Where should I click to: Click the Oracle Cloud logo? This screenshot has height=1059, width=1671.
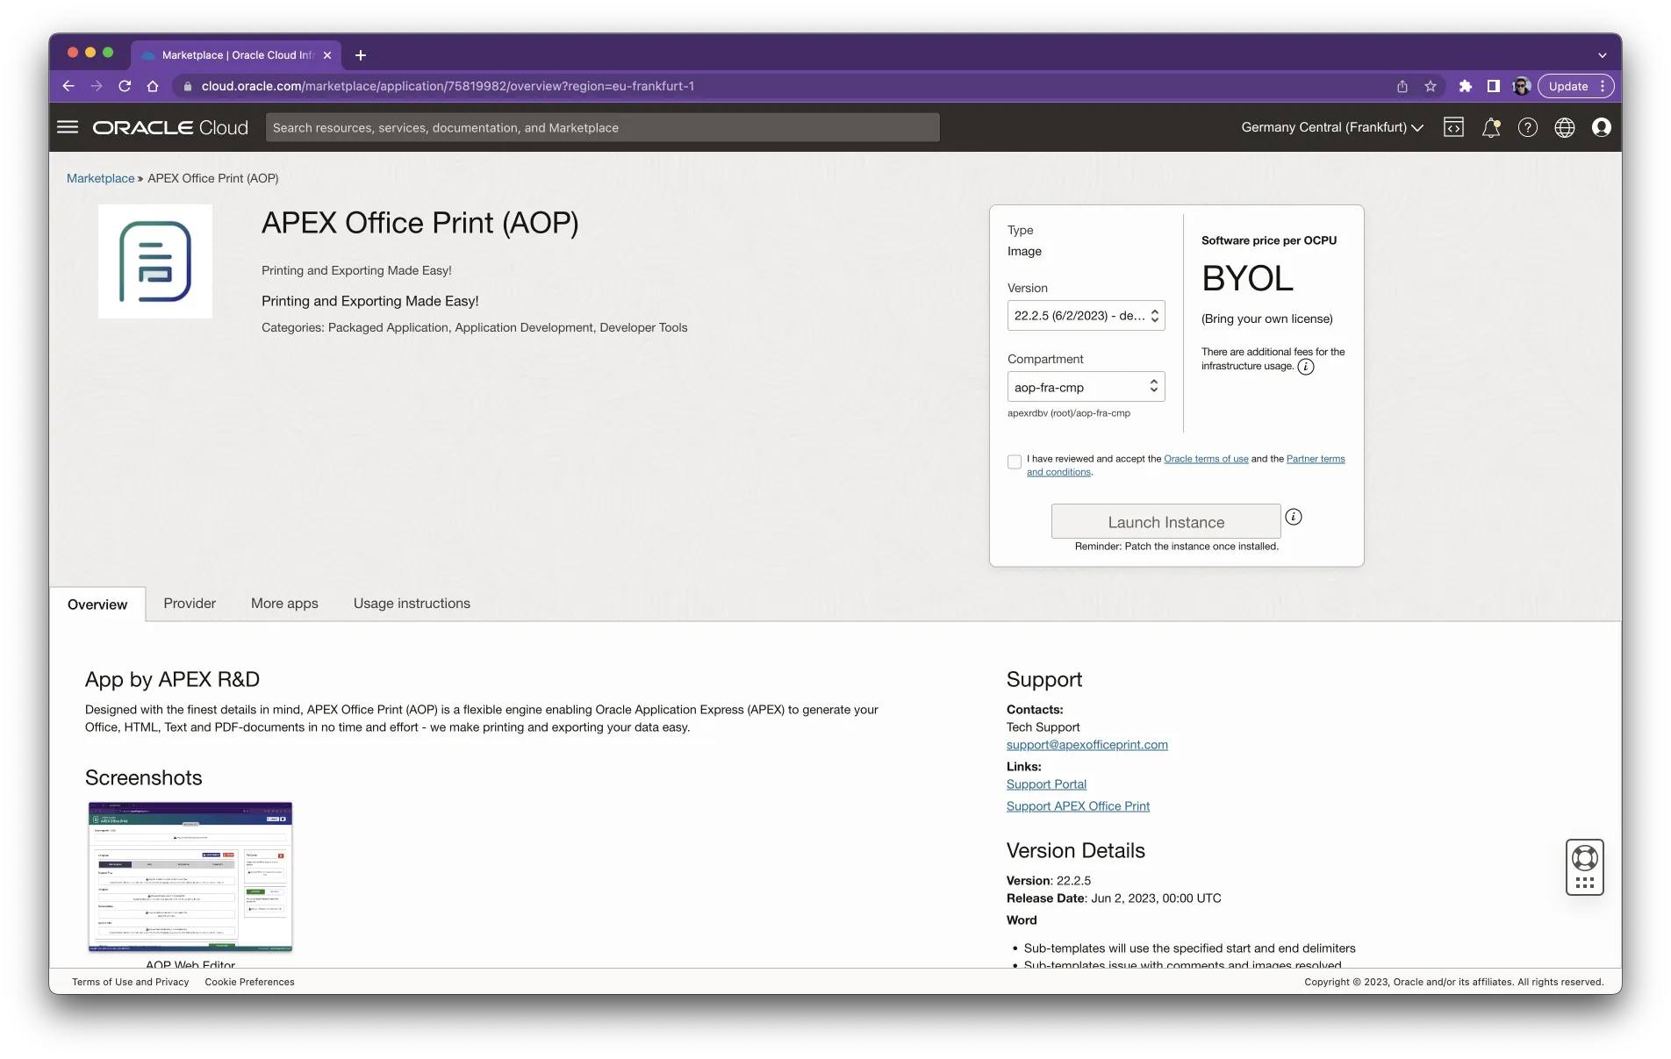pyautogui.click(x=170, y=127)
